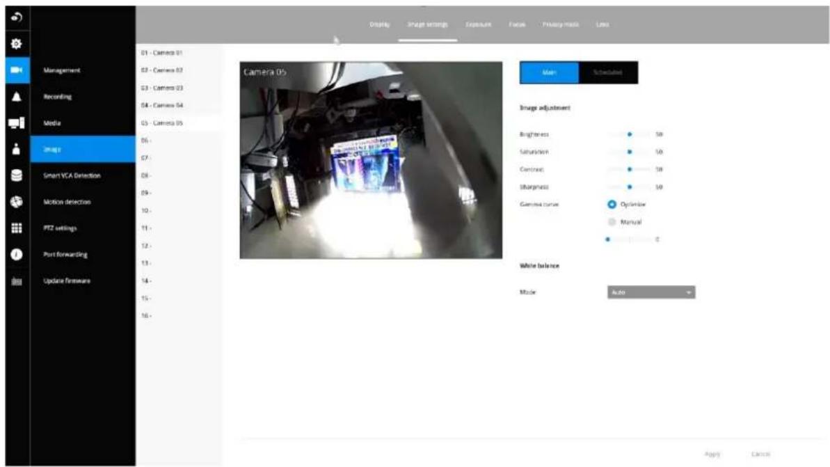Select the Manual gamma curve radio
This screenshot has height=467, width=830.
(x=612, y=222)
